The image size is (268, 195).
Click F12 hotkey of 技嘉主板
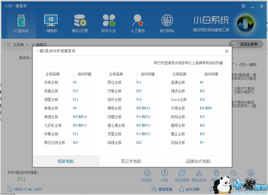(76, 91)
